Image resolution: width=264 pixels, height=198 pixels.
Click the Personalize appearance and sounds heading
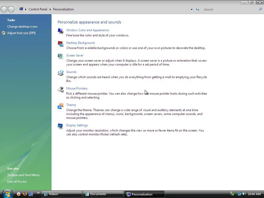click(89, 22)
